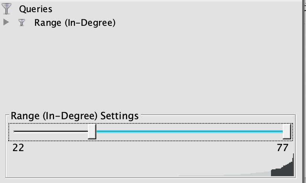
Task: Click the tallest bar at histogram's right end
Action: [x=293, y=164]
